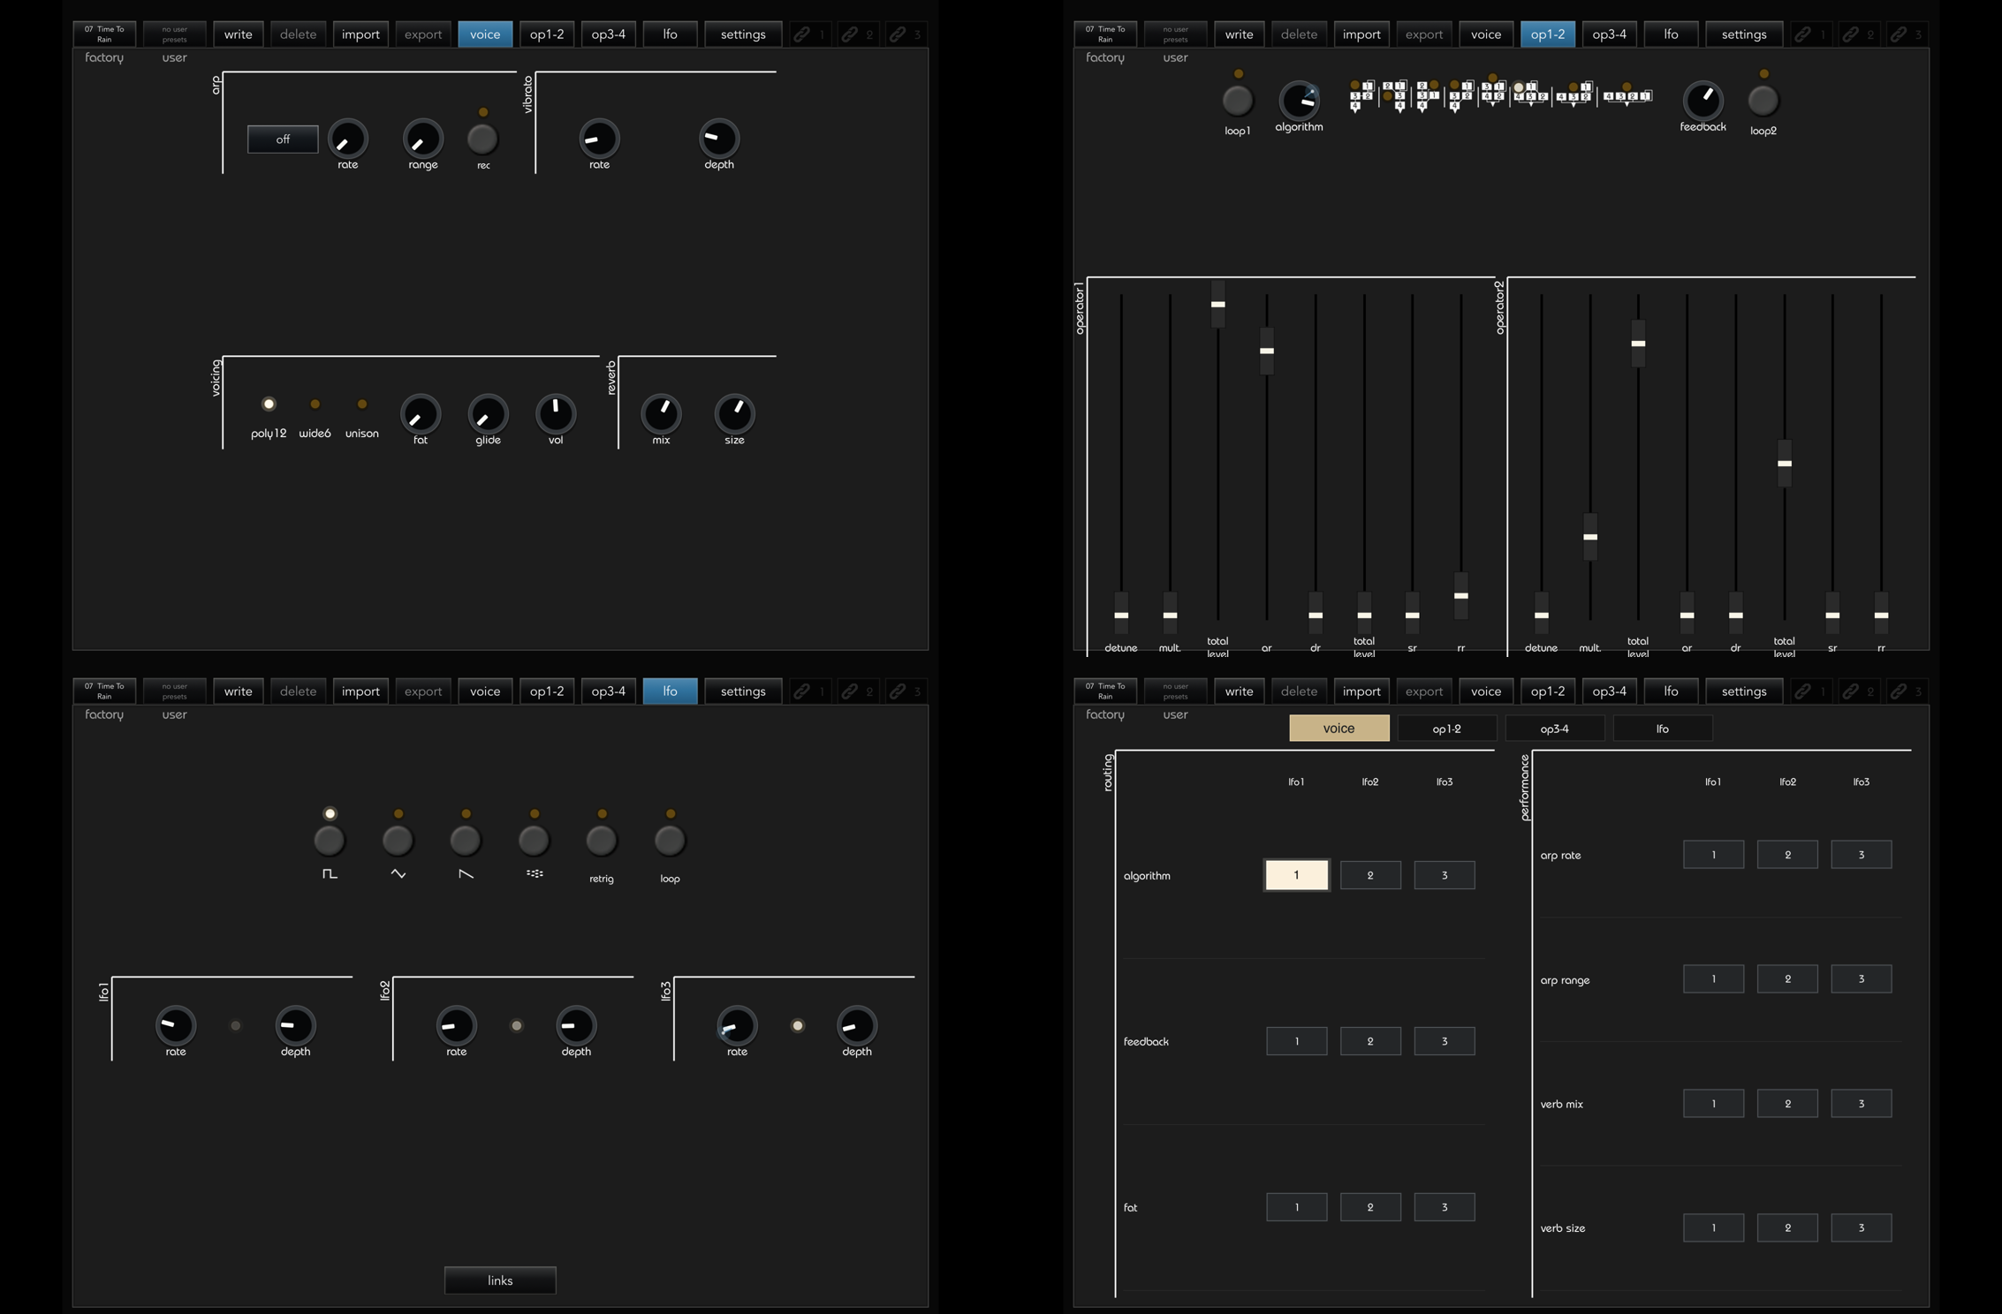Turn on the arp off button
The width and height of the screenshot is (2002, 1314).
[x=283, y=139]
